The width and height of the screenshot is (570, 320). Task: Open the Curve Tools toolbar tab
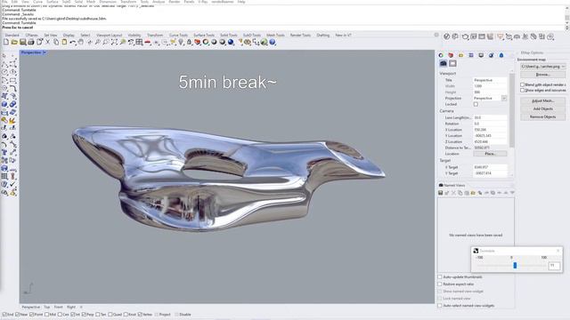(x=178, y=36)
